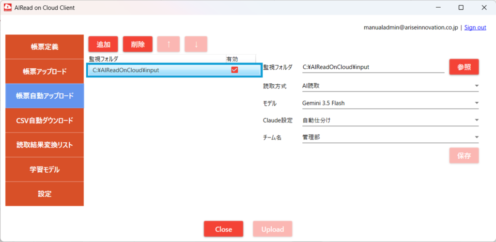Click the 監視フォルダ path input field
496x242 pixels.
click(373, 67)
